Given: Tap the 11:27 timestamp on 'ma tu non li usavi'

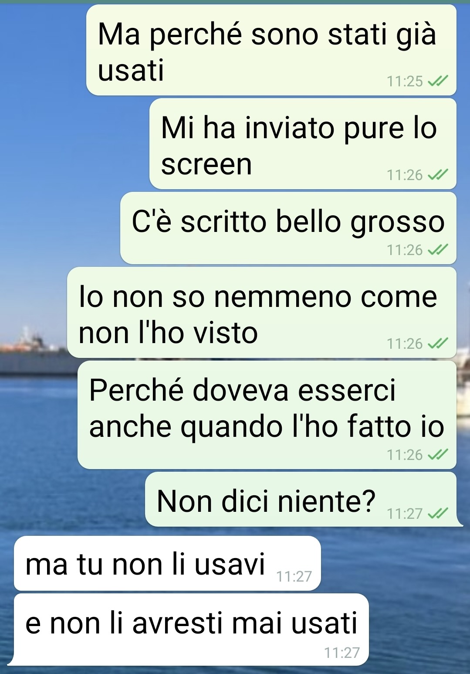Looking at the screenshot, I should pyautogui.click(x=294, y=576).
